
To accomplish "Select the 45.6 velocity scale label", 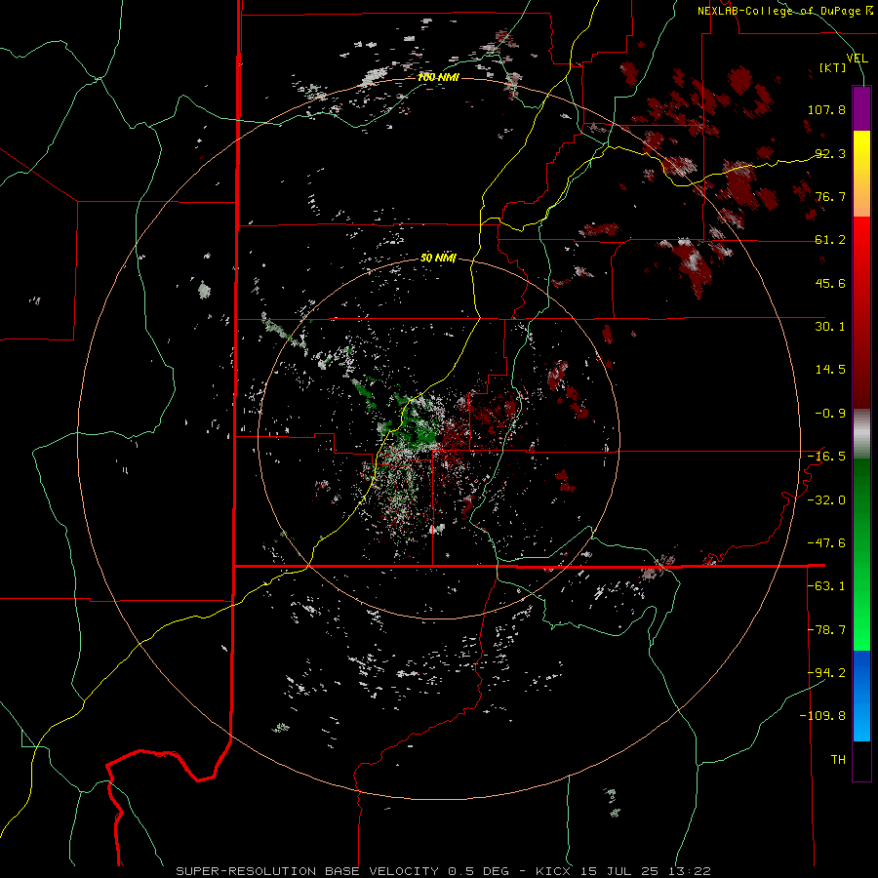I will [x=830, y=283].
